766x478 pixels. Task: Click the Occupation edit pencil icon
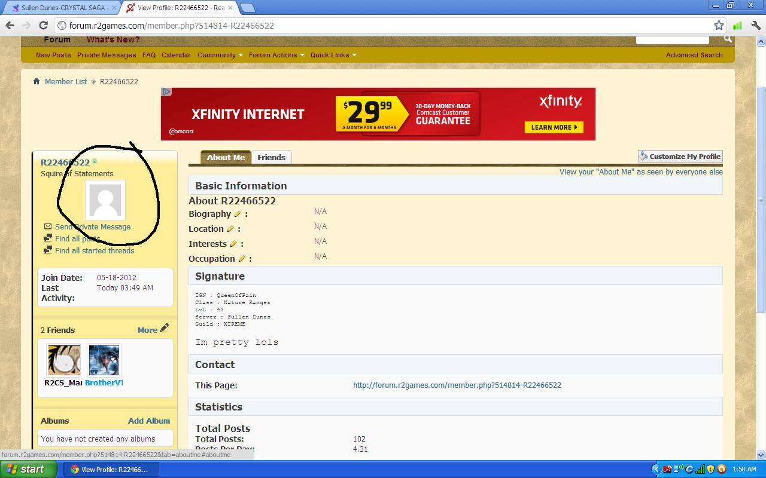point(242,259)
